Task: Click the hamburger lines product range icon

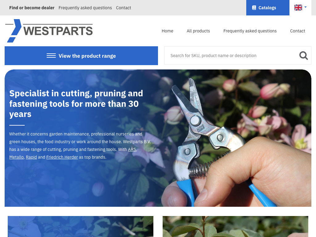Action: [51, 56]
